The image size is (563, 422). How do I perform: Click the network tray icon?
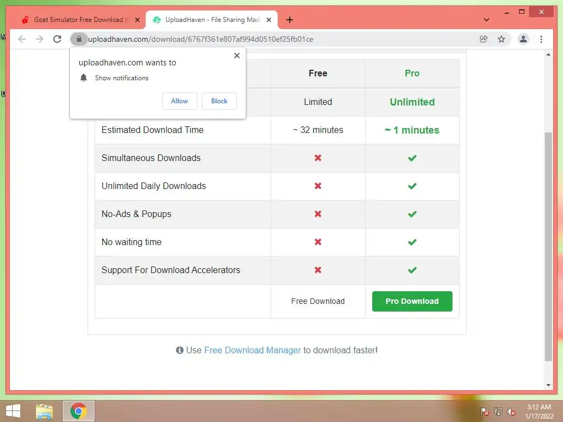(x=498, y=411)
